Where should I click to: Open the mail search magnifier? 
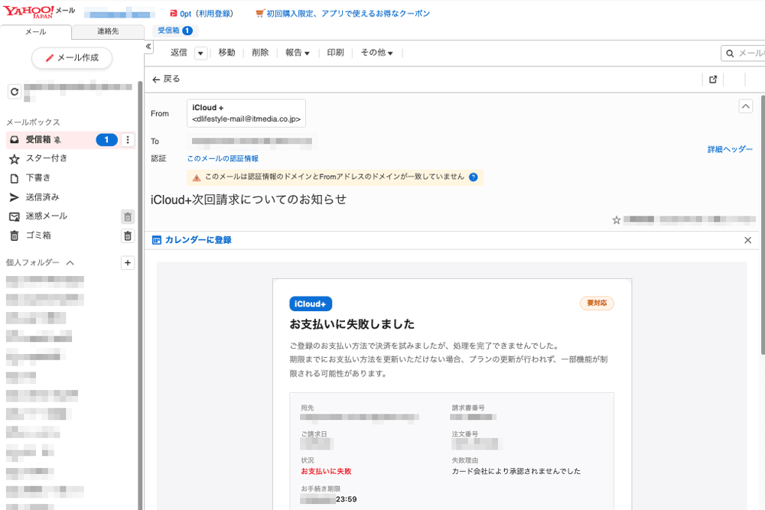pyautogui.click(x=731, y=53)
